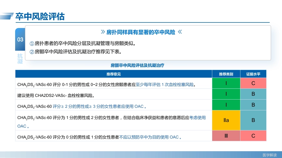Click green class I cell for yearly assessment row

(x=226, y=83)
